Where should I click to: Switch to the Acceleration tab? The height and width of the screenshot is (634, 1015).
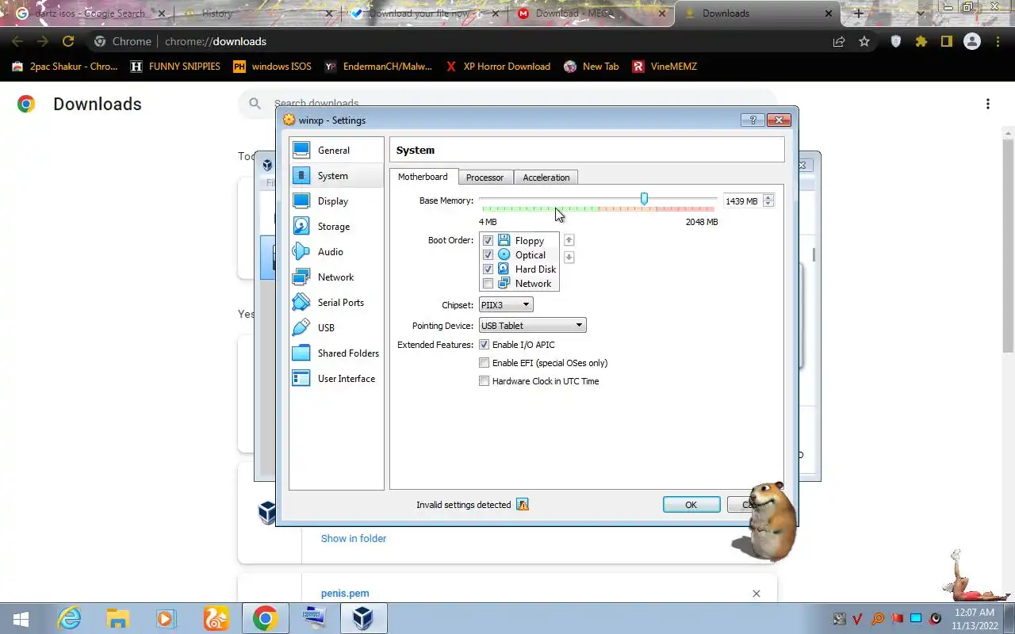[546, 178]
